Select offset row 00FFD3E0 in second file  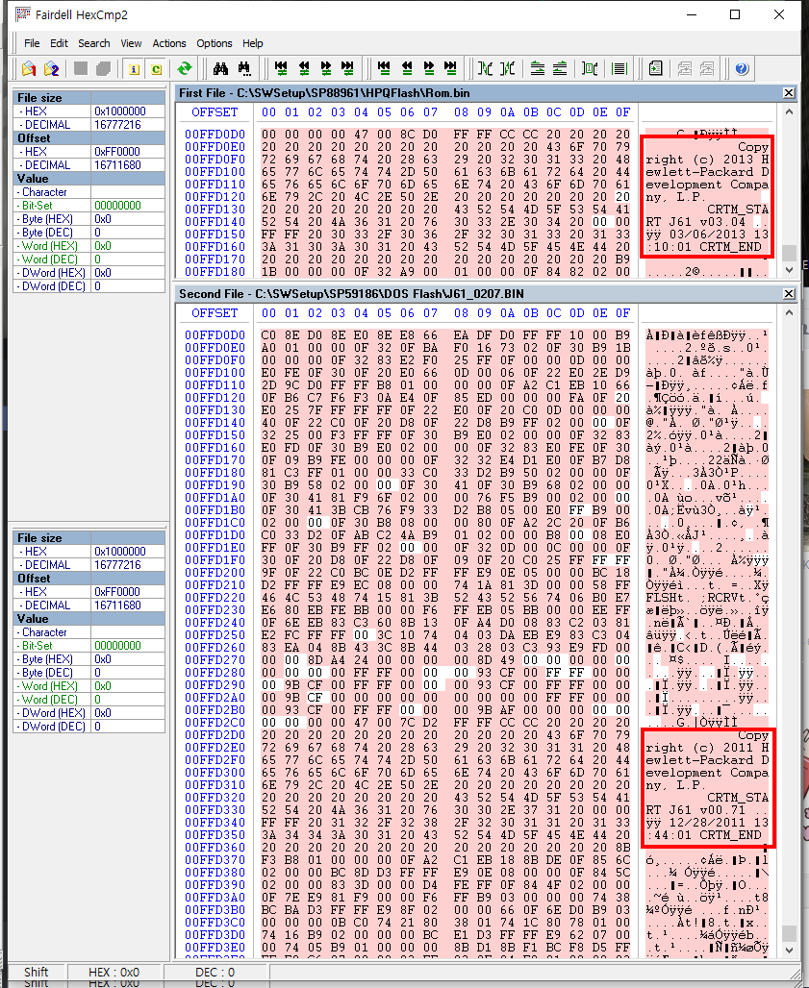(x=215, y=947)
